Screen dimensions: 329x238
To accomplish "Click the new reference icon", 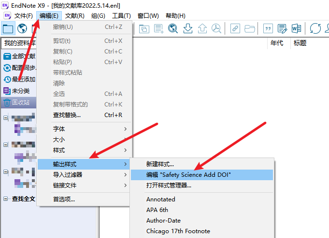I will (158, 29).
